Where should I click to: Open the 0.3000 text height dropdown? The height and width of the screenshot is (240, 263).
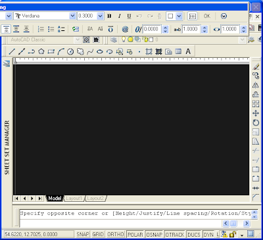click(x=100, y=16)
